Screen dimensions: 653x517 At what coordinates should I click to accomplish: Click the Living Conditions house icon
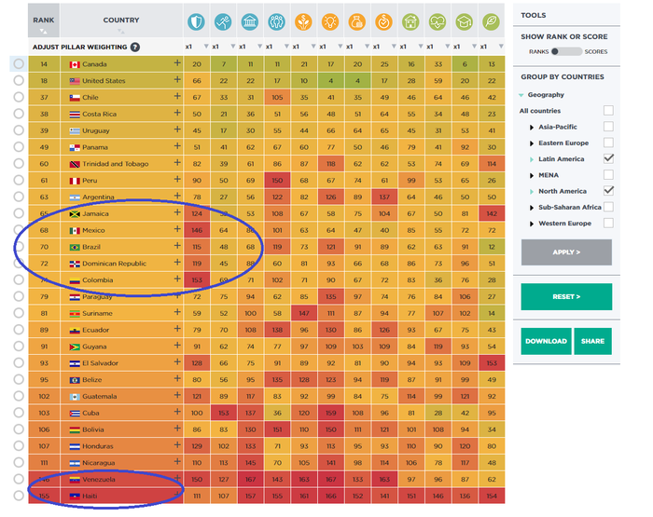[410, 21]
